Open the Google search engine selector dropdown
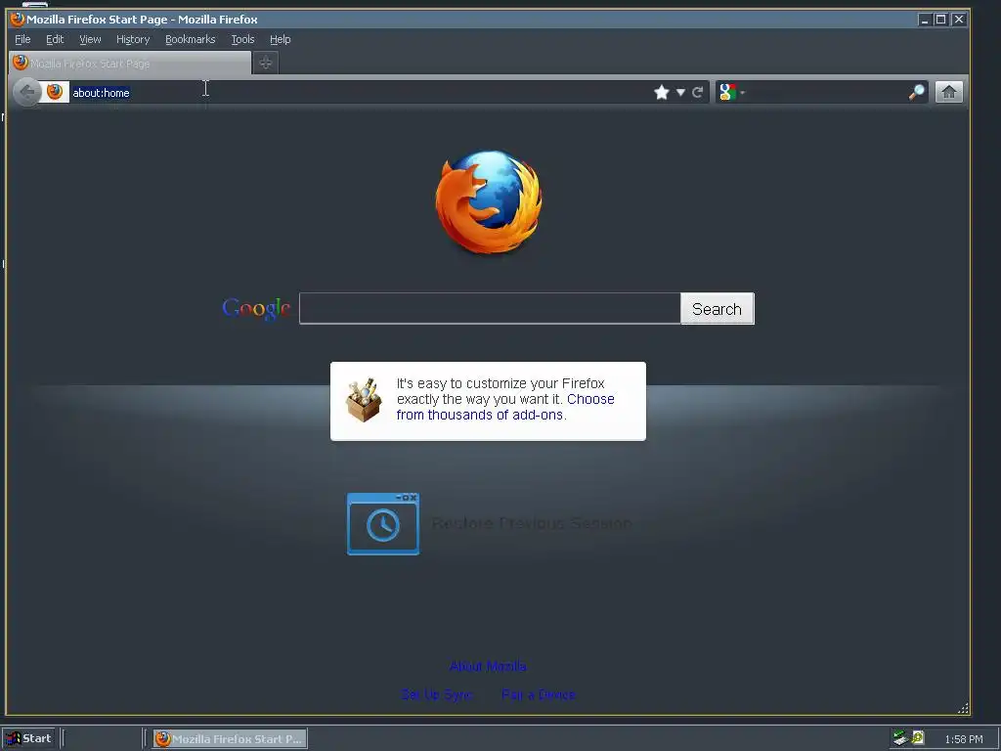This screenshot has width=1001, height=751. pos(731,93)
